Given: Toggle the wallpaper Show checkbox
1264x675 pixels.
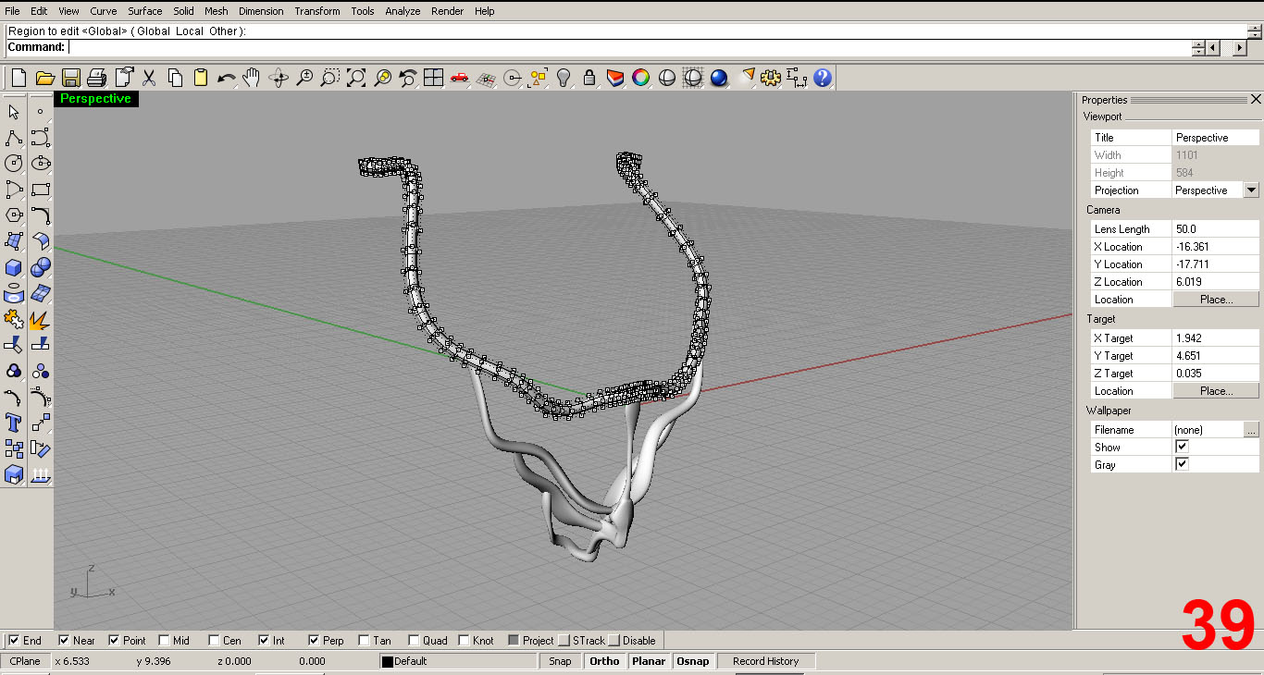Looking at the screenshot, I should [1182, 447].
